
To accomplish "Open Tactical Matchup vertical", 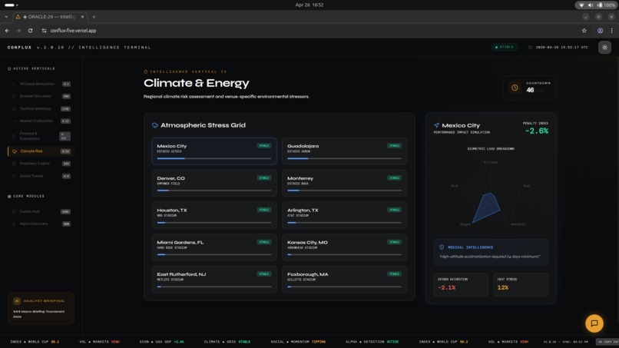I will pos(41,108).
